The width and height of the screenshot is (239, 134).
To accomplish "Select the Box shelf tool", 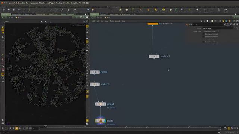I will [4, 10].
